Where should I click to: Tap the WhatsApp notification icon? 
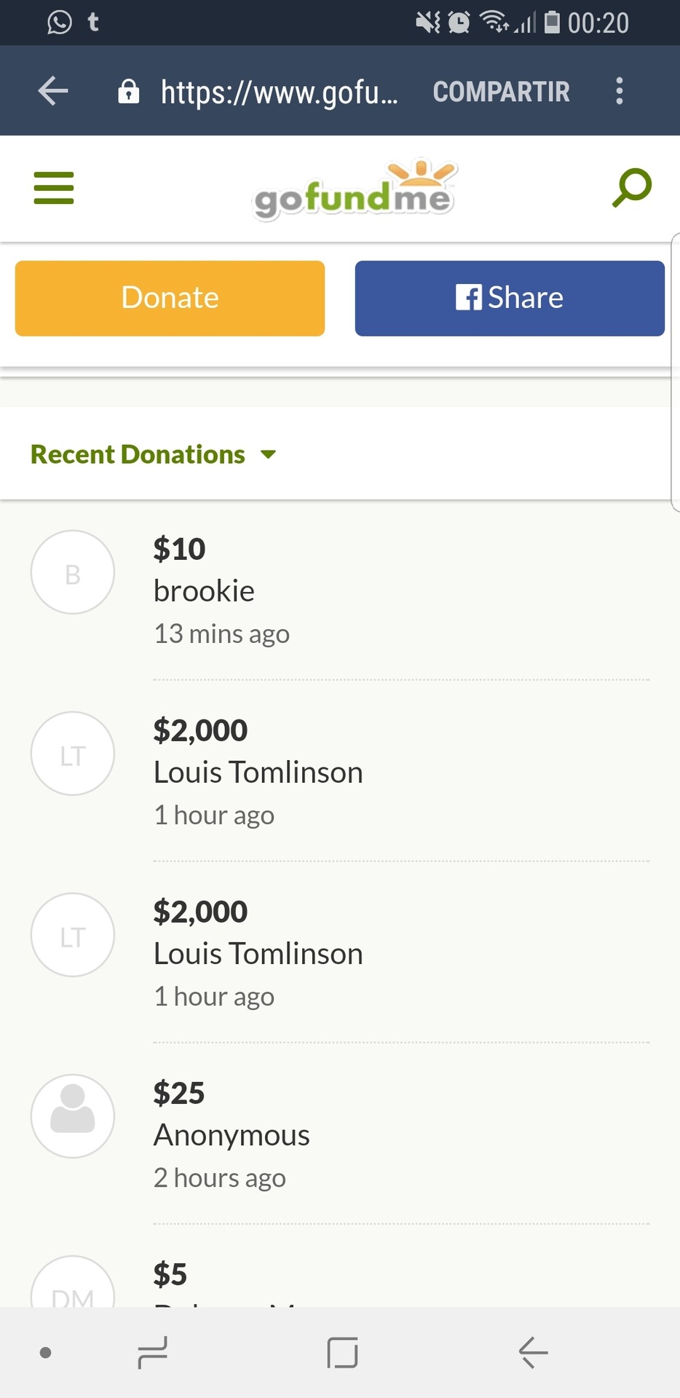click(x=60, y=22)
